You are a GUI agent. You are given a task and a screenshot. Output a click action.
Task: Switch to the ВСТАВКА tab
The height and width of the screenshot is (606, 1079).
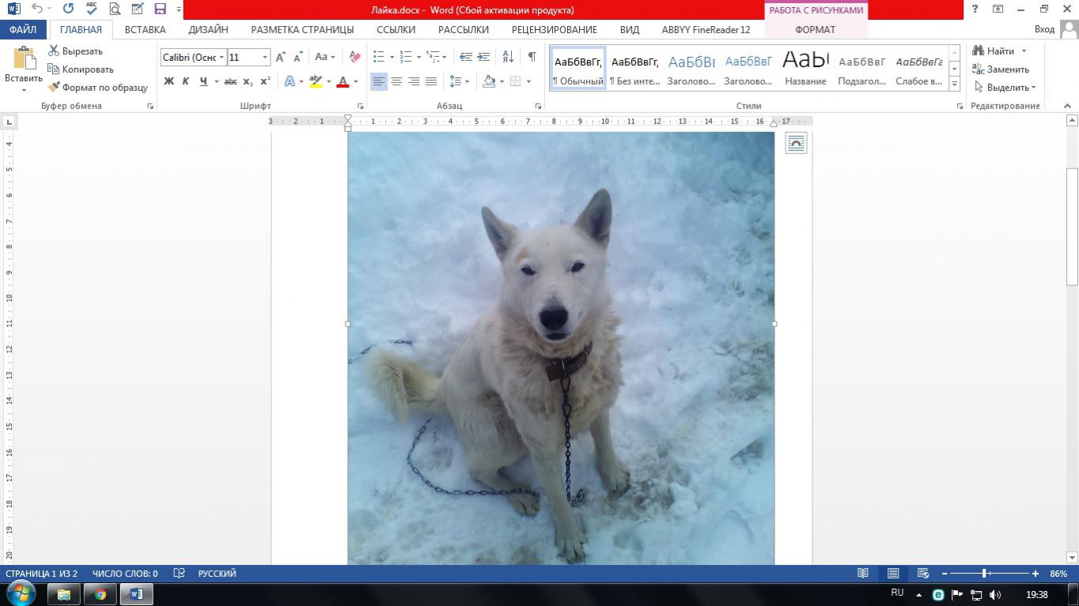point(145,29)
